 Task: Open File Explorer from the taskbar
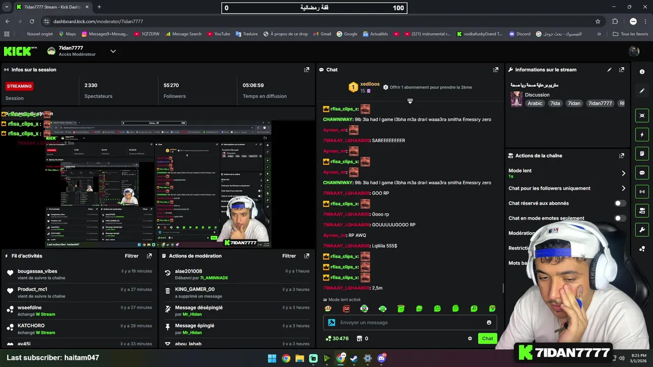pos(299,358)
